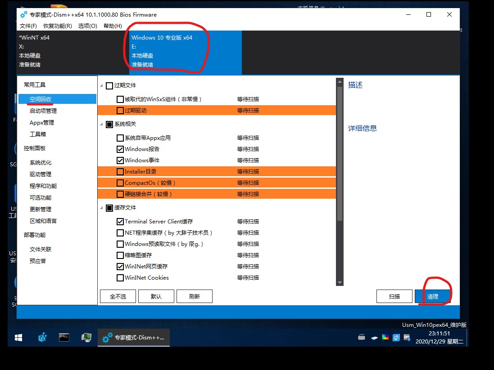This screenshot has width=494, height=370.
Task: Open Appx管理 in sidebar
Action: (x=42, y=122)
